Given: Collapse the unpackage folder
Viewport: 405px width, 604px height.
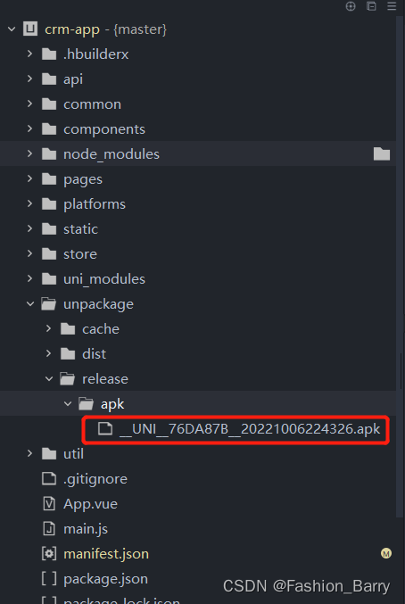Looking at the screenshot, I should (30, 304).
